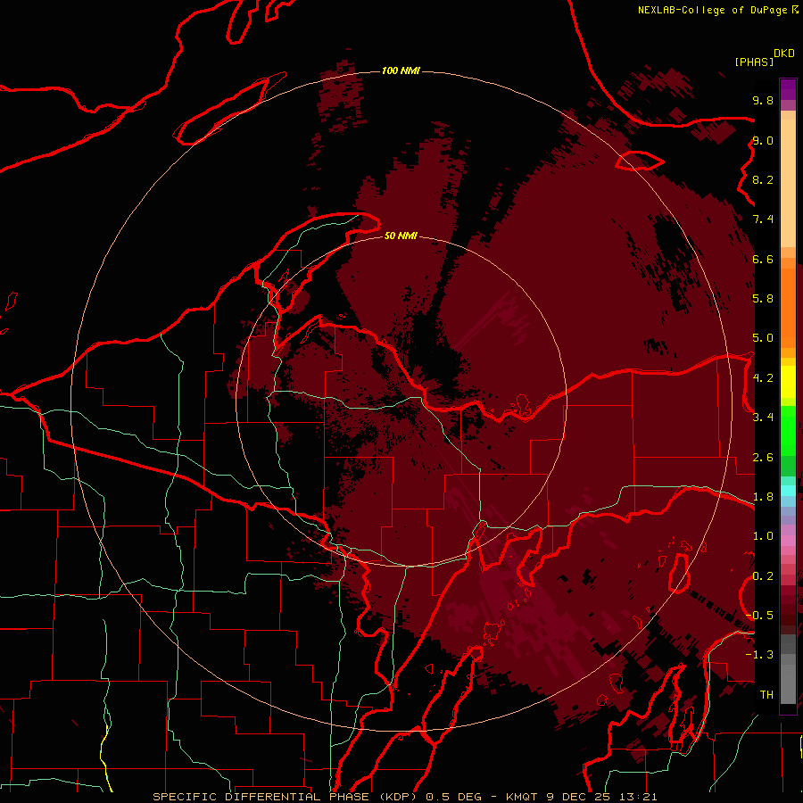Select the -0.5 value on the color scale
The height and width of the screenshot is (803, 803).
(759, 616)
